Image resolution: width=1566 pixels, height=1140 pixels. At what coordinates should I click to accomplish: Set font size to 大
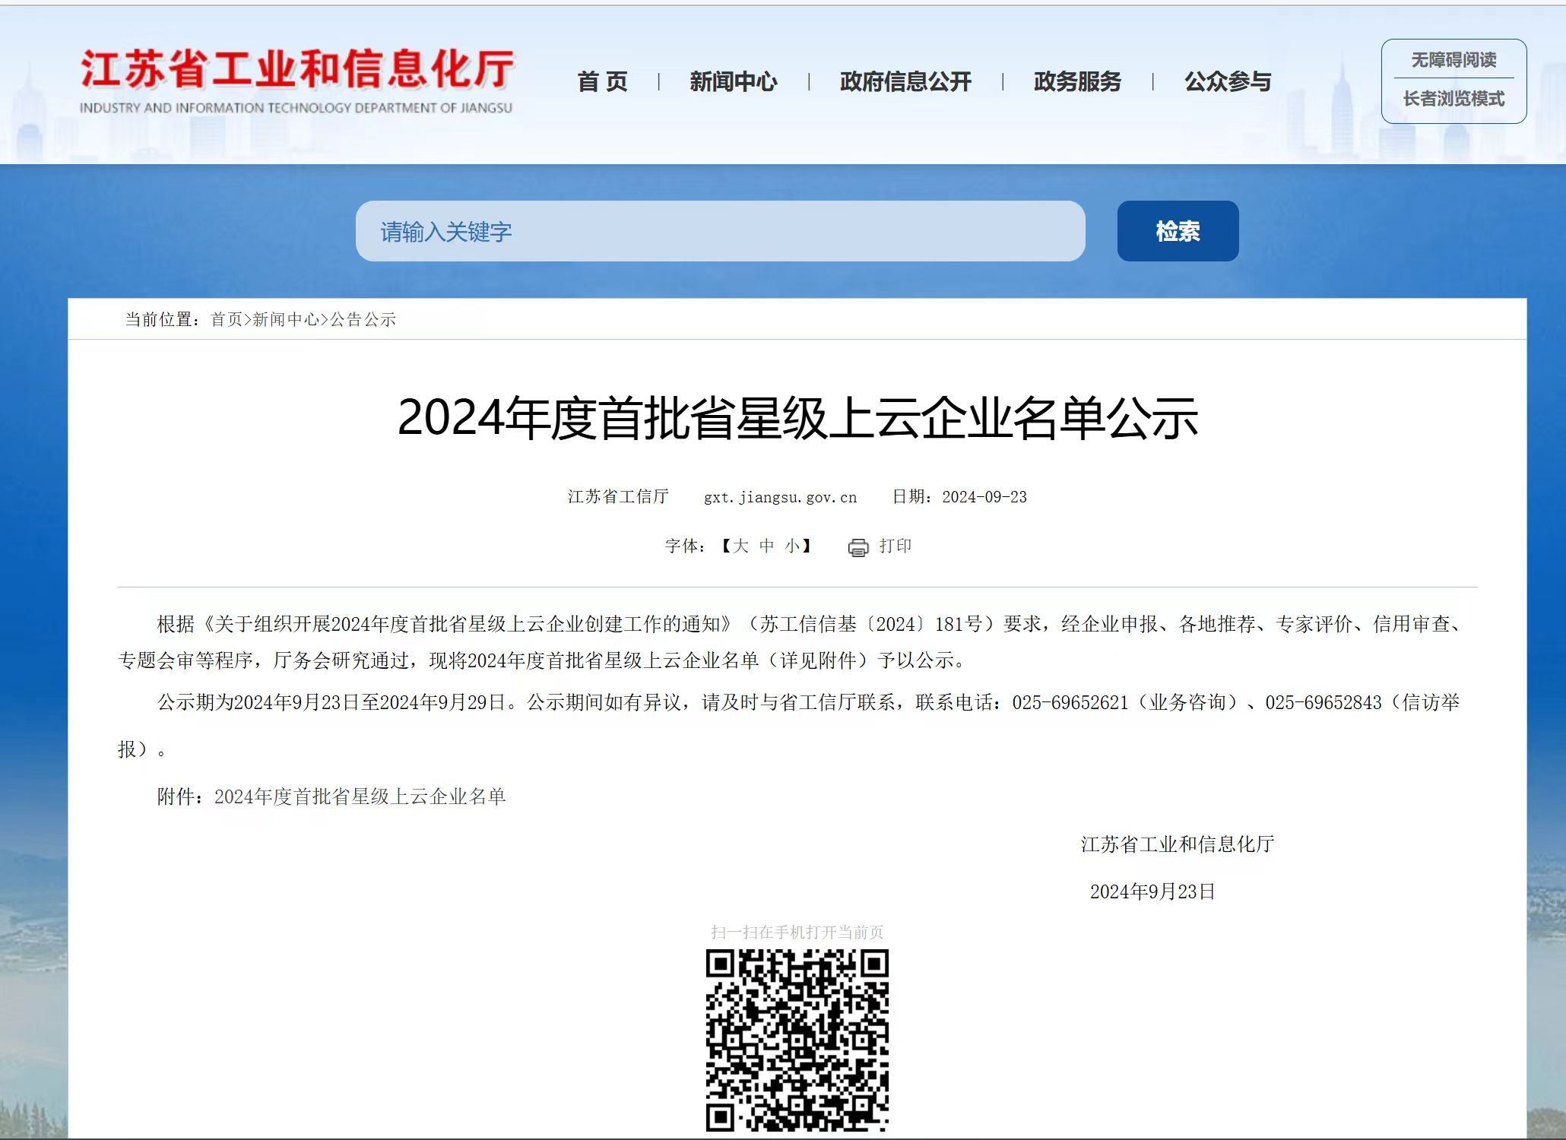point(741,546)
